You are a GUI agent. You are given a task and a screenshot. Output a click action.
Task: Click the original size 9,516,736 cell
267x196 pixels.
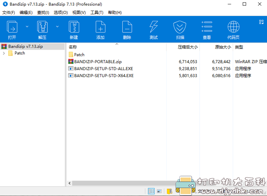tap(221, 69)
